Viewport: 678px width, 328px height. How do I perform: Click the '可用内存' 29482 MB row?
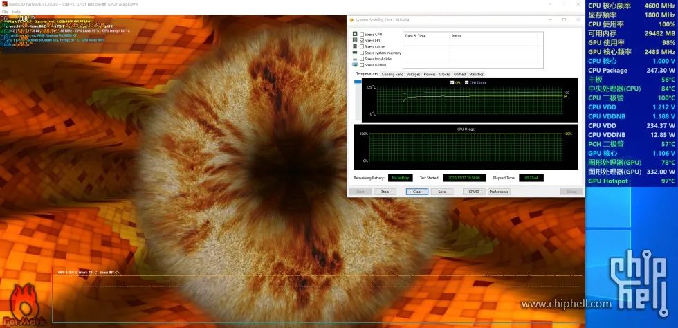[x=631, y=33]
